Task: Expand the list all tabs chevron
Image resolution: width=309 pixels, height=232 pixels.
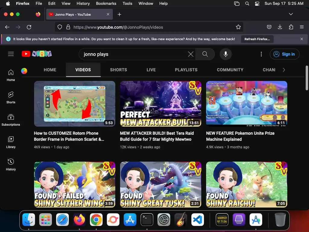Action: coord(291,14)
